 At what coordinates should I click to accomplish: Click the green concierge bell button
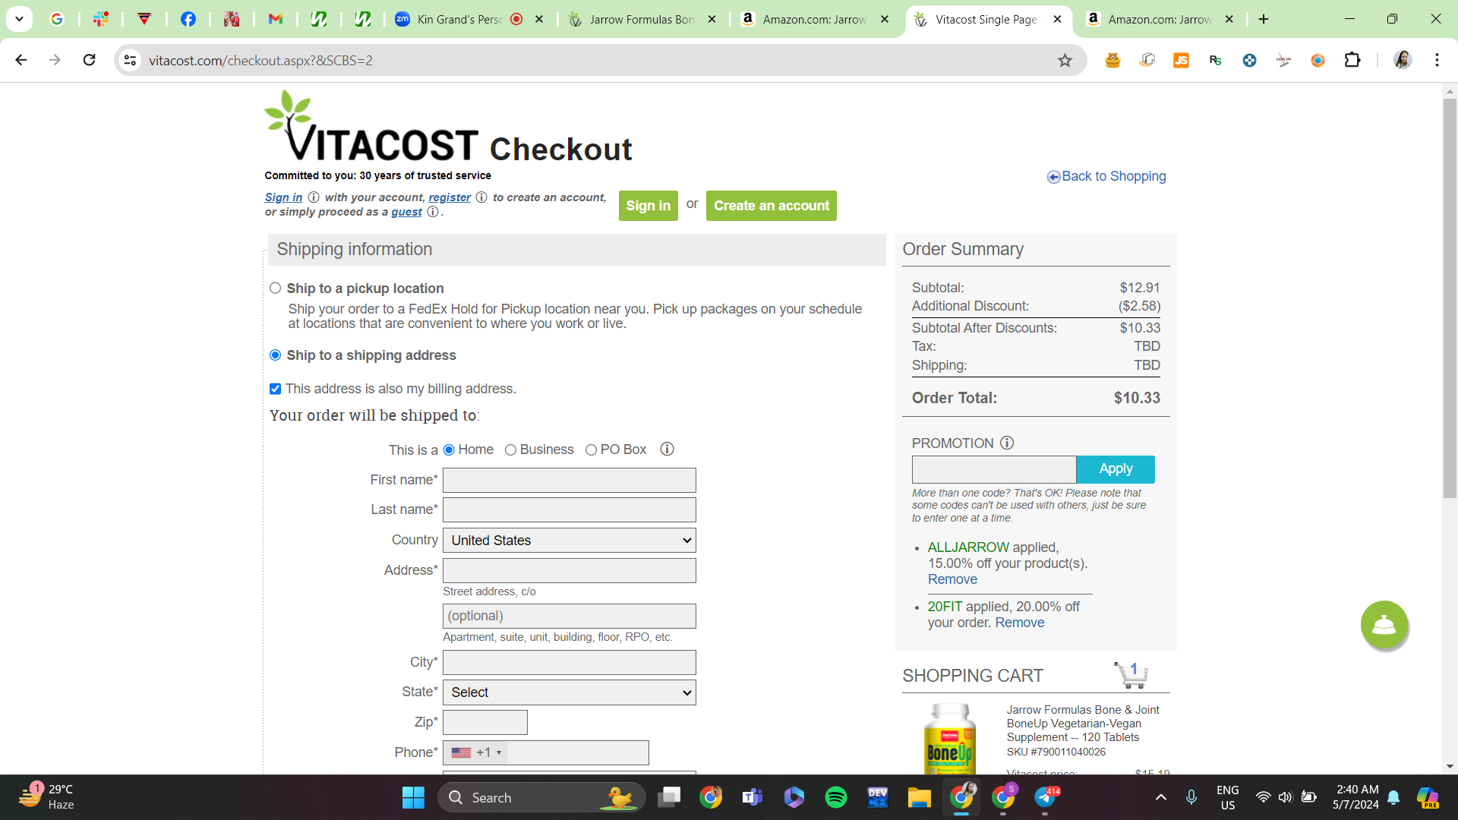[1384, 625]
